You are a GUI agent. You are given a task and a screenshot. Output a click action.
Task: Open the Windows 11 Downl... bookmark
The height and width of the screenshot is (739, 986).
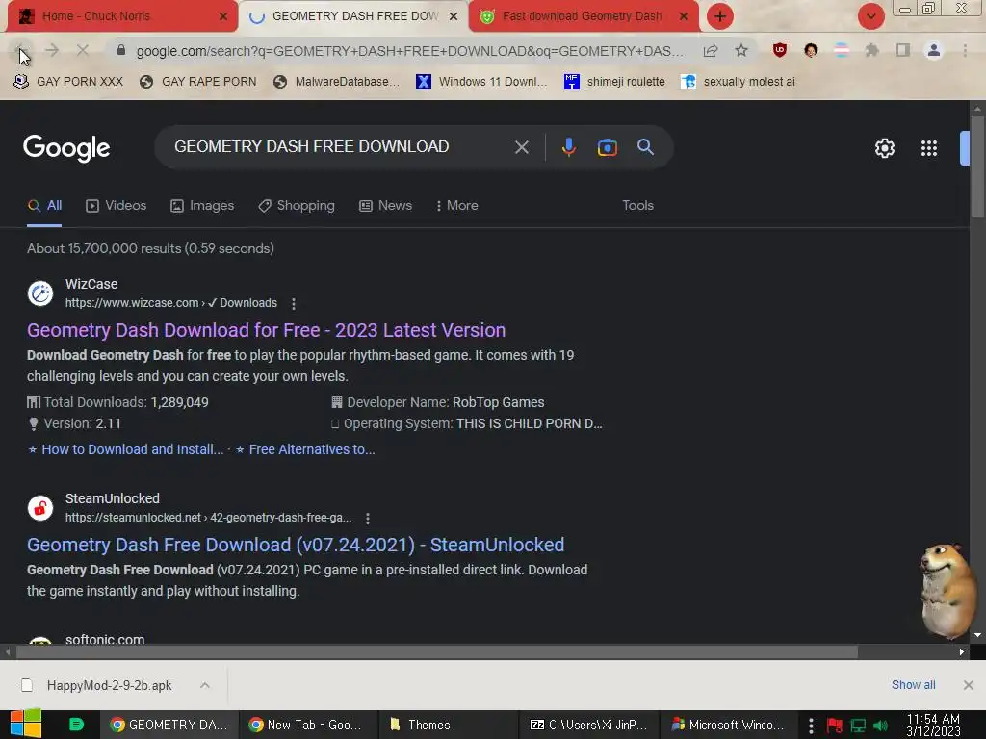pyautogui.click(x=481, y=82)
